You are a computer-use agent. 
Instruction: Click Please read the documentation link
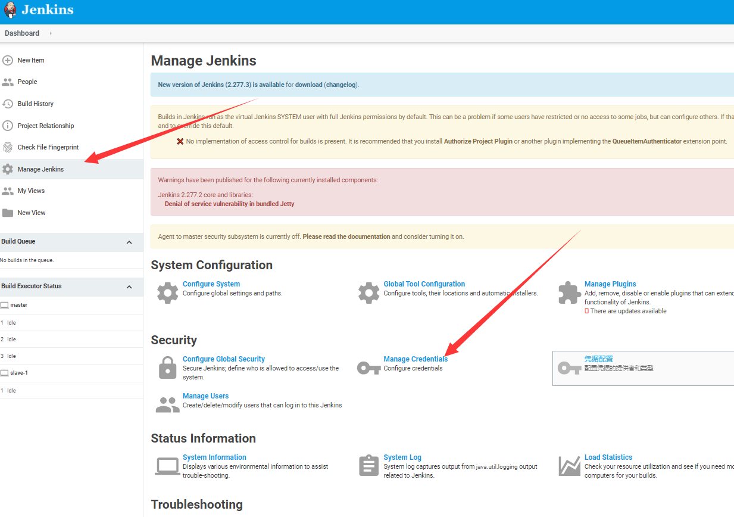click(x=346, y=236)
